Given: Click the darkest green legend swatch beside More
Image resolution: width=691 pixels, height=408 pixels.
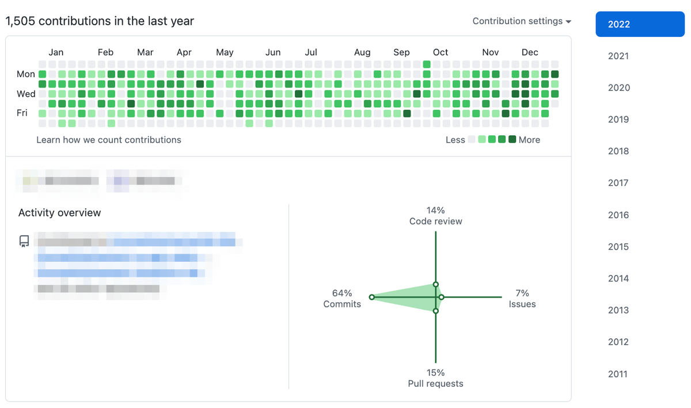Looking at the screenshot, I should [512, 139].
